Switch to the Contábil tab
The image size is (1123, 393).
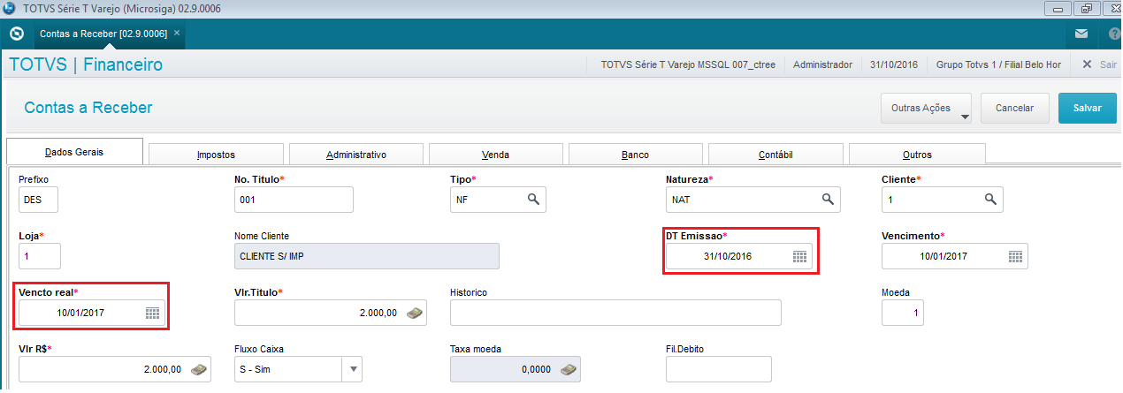click(x=776, y=155)
